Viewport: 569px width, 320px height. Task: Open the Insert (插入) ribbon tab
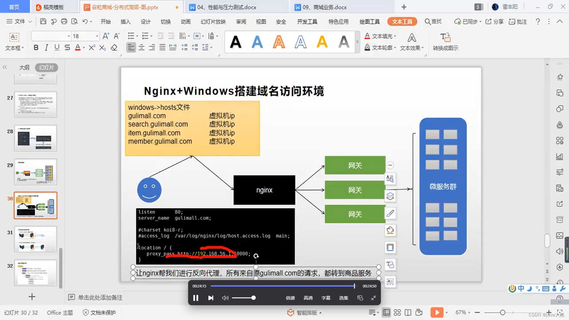pyautogui.click(x=125, y=22)
